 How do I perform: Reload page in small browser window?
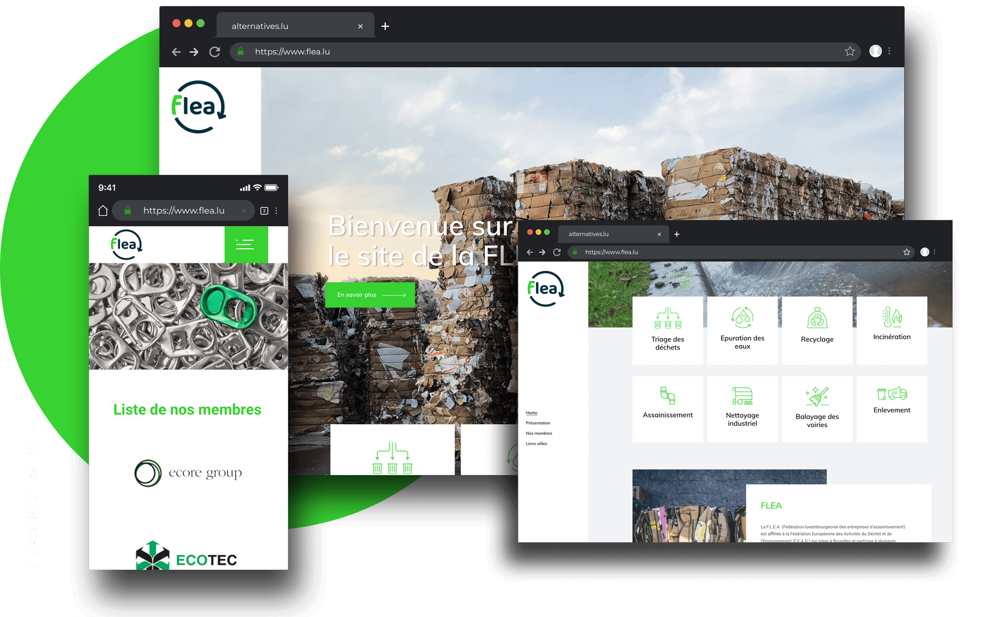coord(557,252)
